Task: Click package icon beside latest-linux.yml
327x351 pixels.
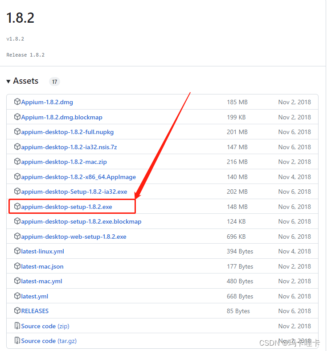Action: click(17, 251)
